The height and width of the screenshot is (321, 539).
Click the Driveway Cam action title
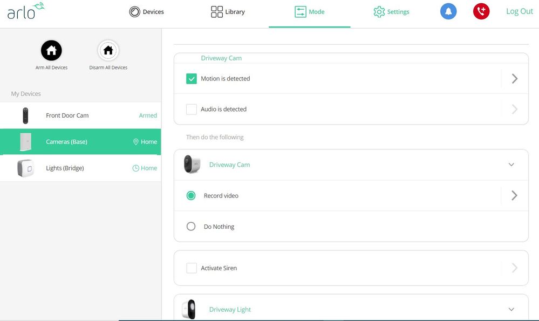coord(230,165)
